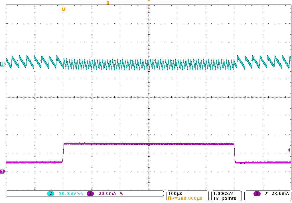Click the channel 2 ground reference marker
The height and width of the screenshot is (203, 292).
pos(3,64)
